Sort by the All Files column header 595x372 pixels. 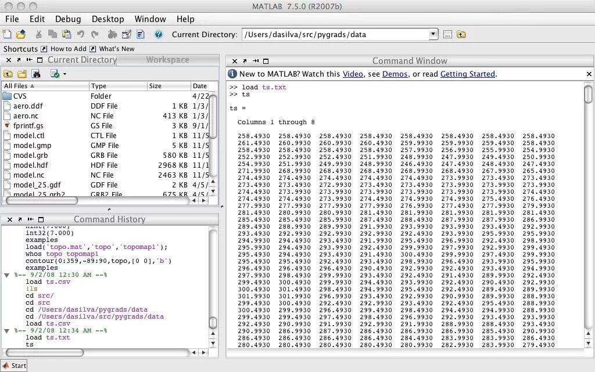45,86
